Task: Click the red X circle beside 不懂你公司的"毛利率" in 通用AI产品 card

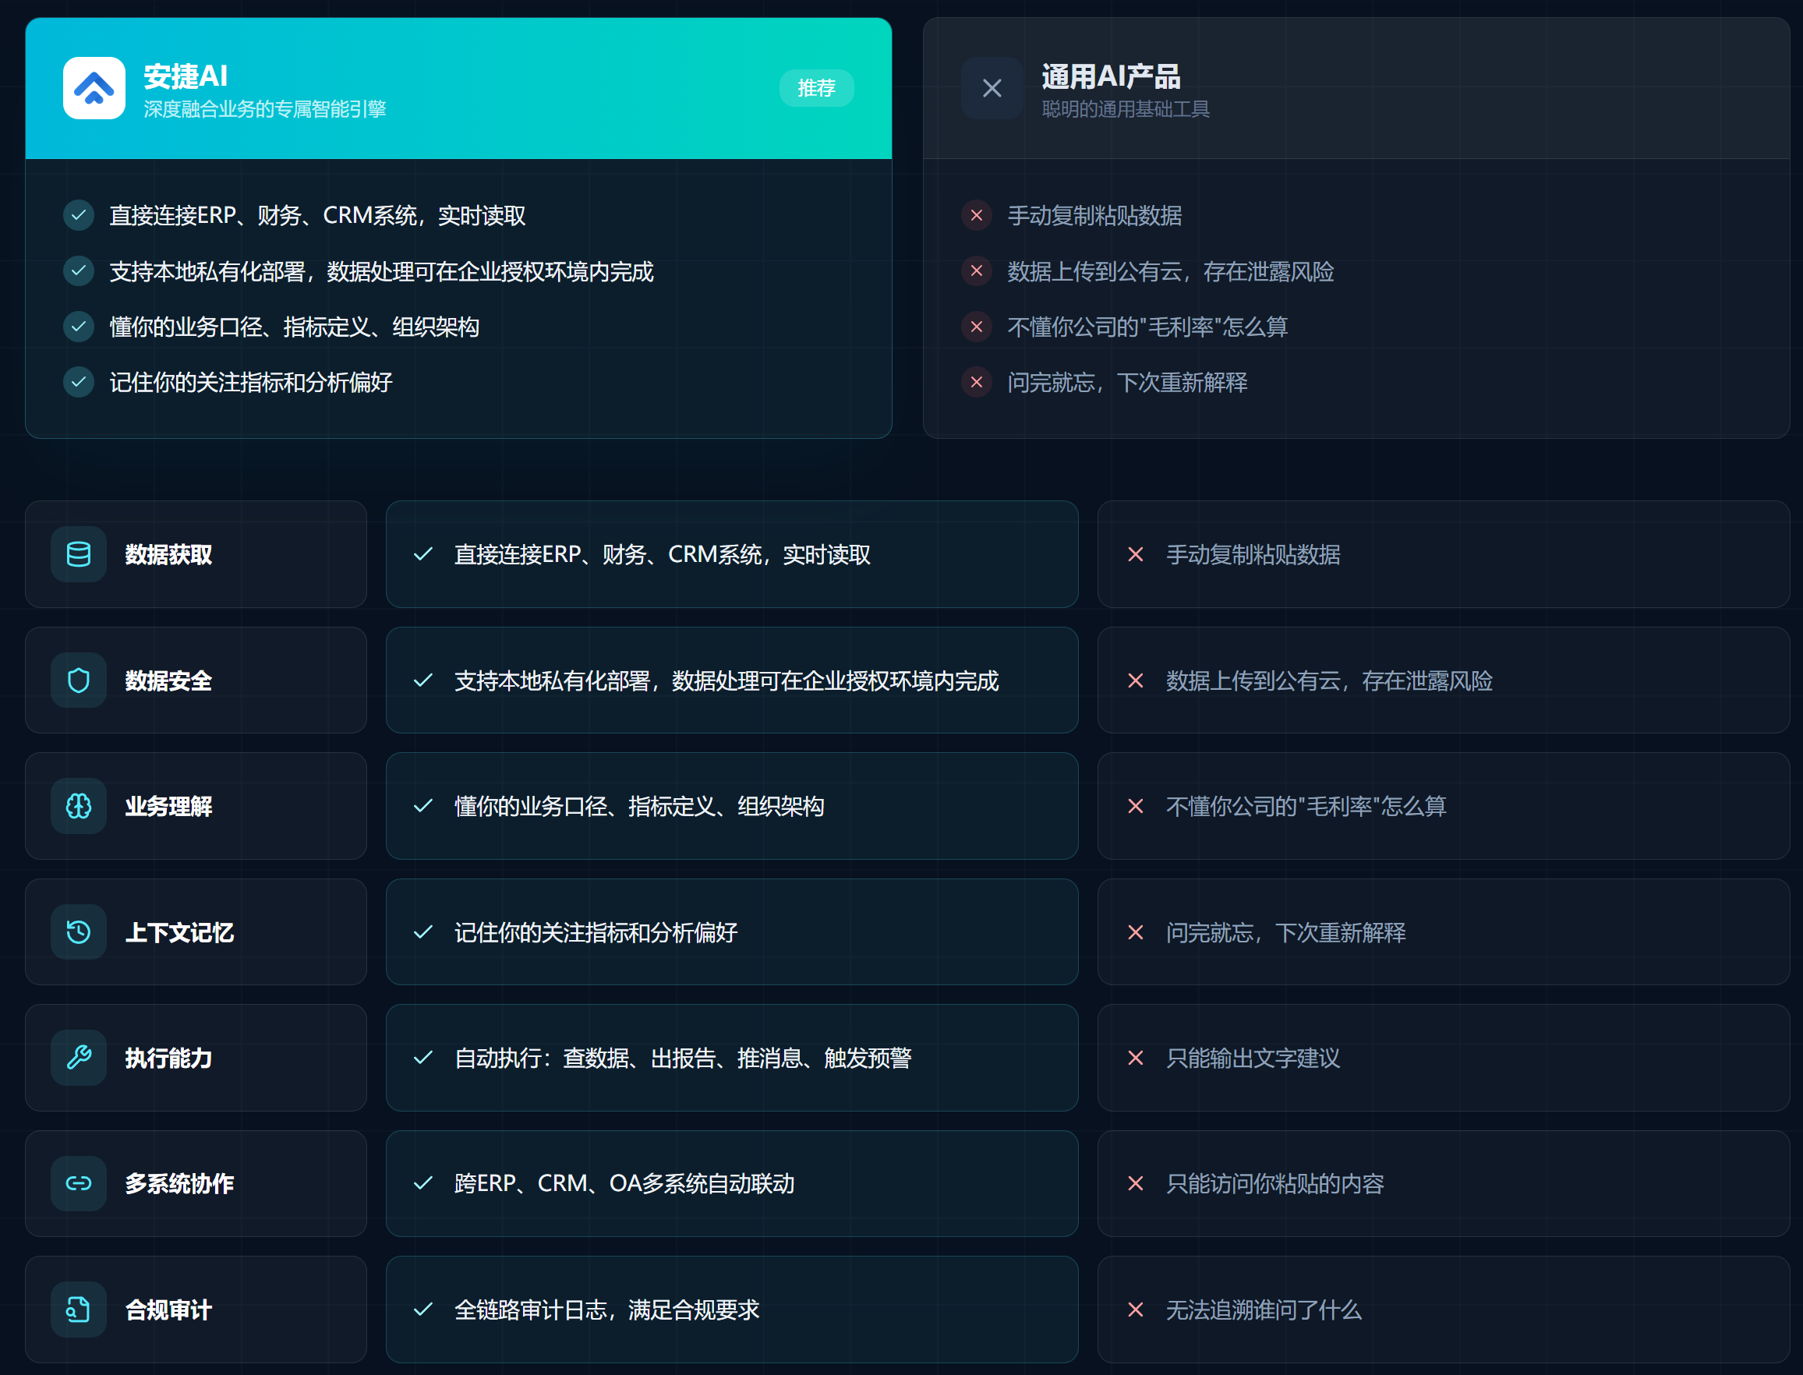Action: (977, 327)
